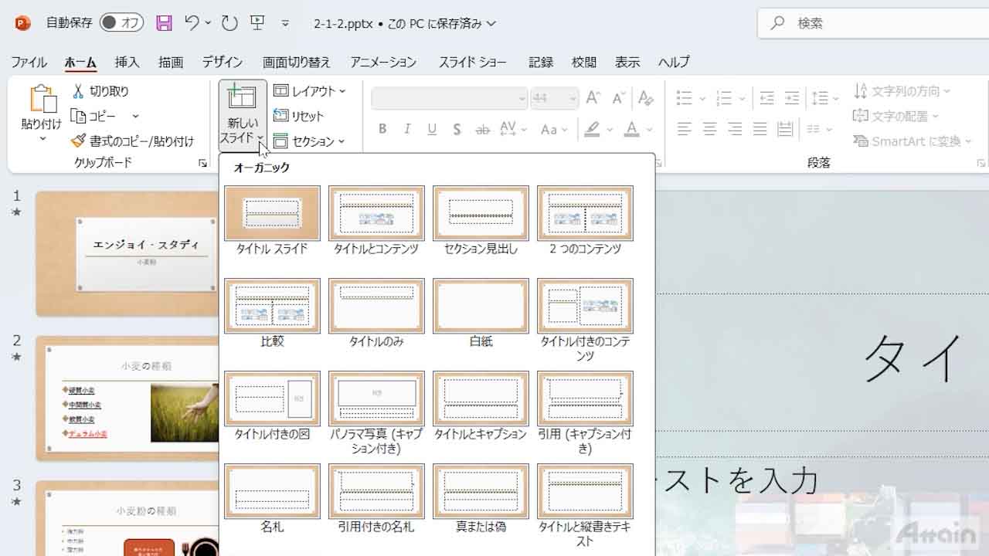
Task: Switch to アニメーション tab
Action: pyautogui.click(x=383, y=62)
